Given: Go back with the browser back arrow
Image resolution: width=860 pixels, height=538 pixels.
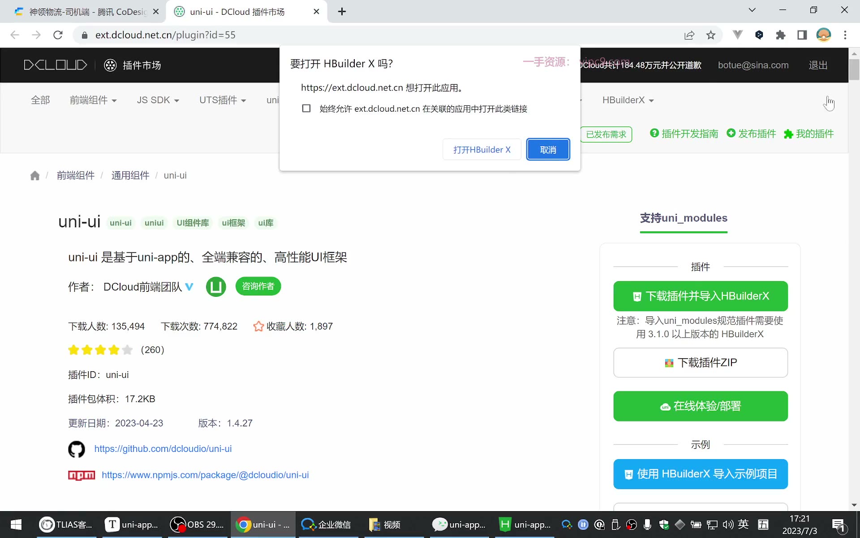Looking at the screenshot, I should 15,35.
